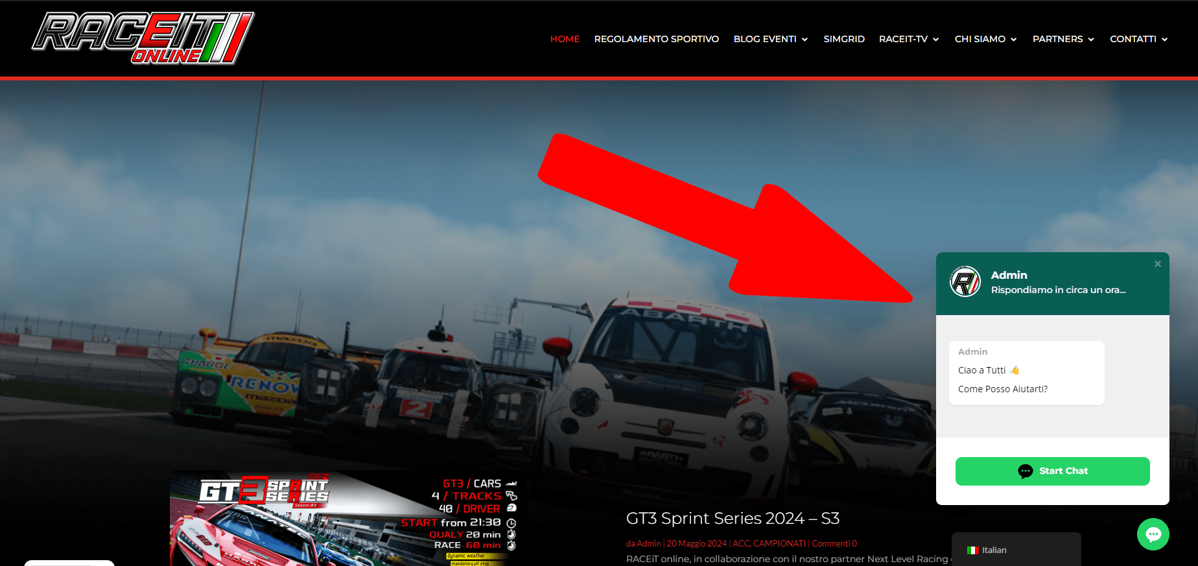
Task: Click the green Start Chat button
Action: (1052, 471)
